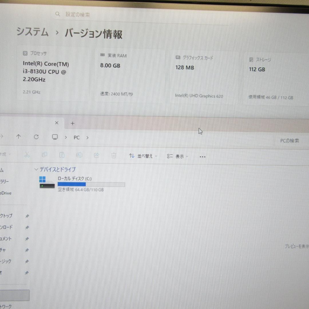Select the プロセッサ card icon

coord(25,53)
